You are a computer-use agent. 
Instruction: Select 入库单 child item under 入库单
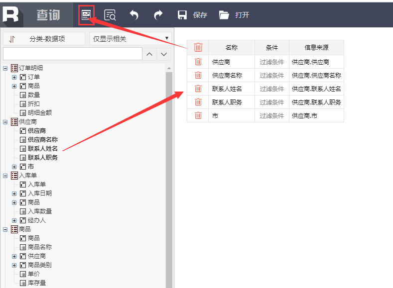[37, 185]
